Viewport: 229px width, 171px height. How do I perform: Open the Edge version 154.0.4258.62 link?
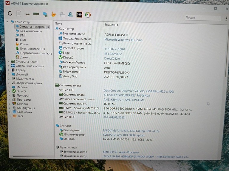113,54
